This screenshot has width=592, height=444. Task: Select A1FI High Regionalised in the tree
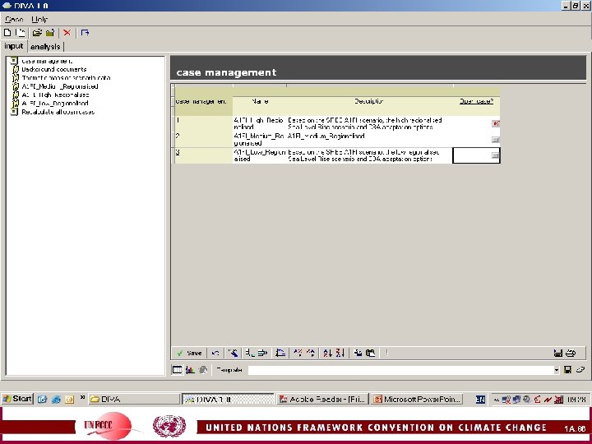coord(56,95)
